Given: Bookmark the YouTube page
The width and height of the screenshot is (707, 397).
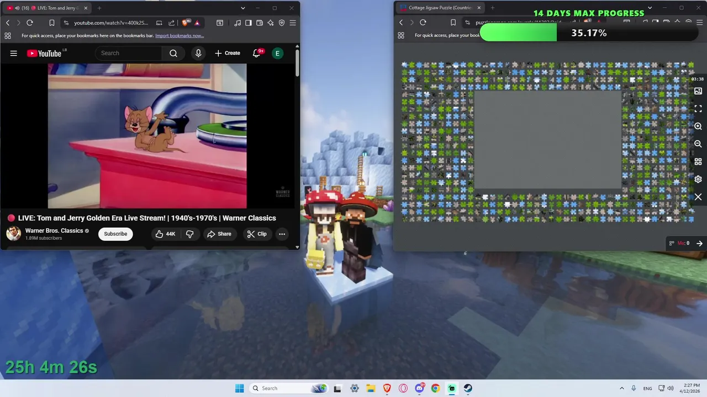Looking at the screenshot, I should pos(51,23).
